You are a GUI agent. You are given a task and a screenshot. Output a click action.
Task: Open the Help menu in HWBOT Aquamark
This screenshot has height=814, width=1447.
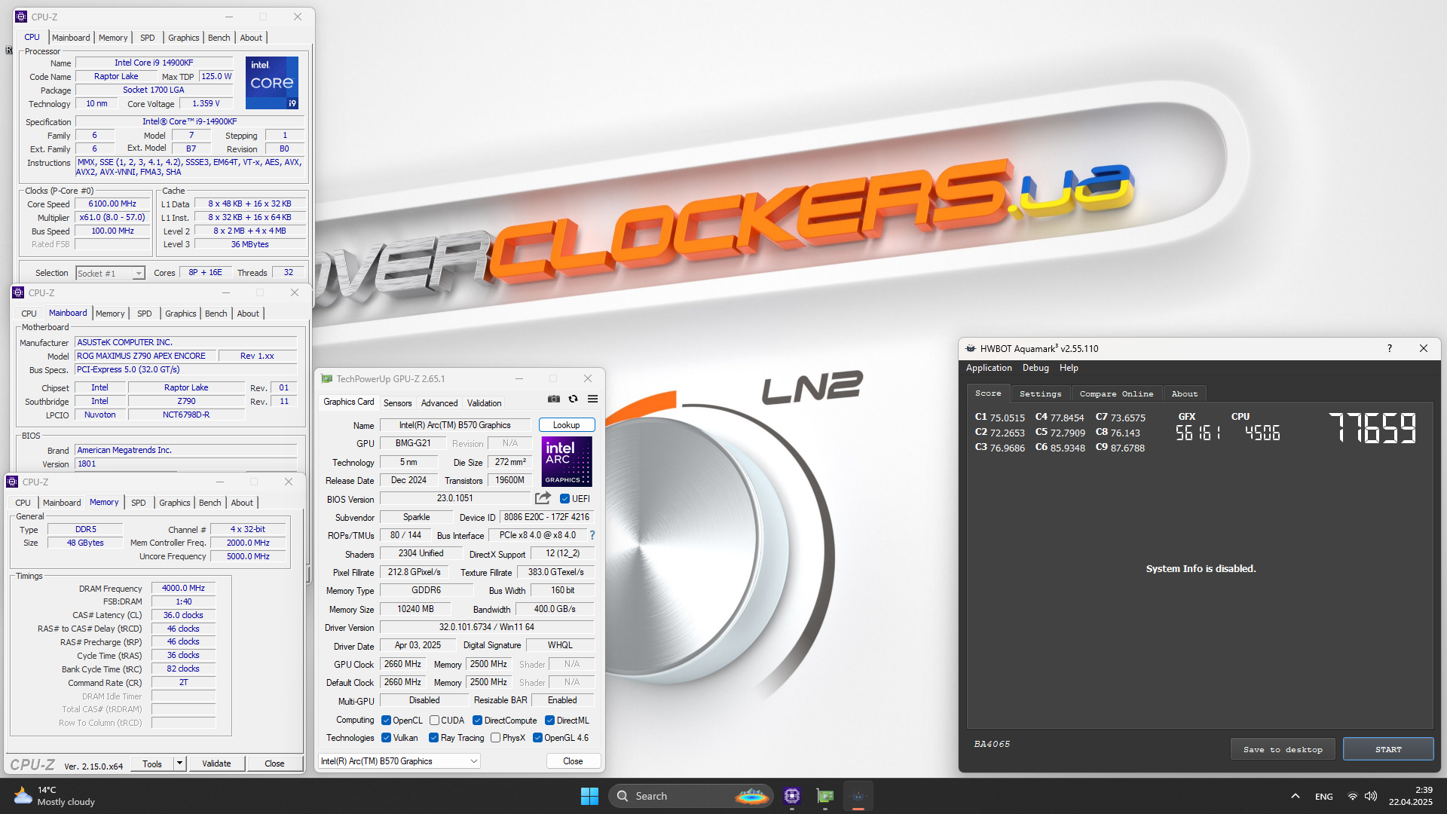pos(1069,368)
